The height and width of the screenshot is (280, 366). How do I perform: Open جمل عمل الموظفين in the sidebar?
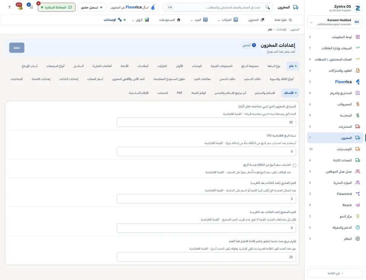point(335,171)
